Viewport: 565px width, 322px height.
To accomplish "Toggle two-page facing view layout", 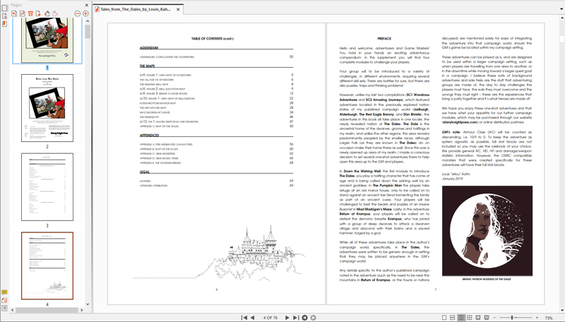I will (x=461, y=318).
